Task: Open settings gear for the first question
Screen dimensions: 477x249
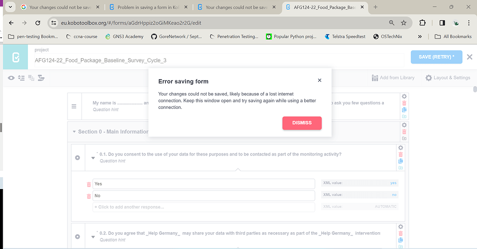Action: [404, 96]
